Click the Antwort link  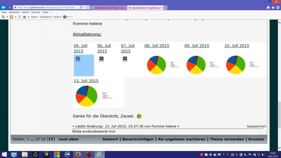[110, 139]
